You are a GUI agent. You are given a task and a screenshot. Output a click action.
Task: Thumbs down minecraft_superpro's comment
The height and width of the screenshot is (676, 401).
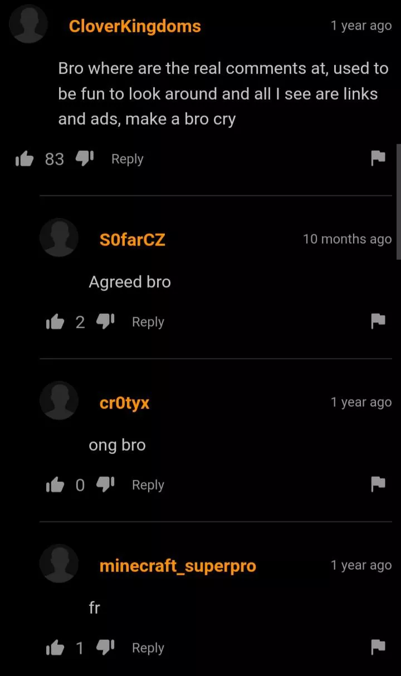click(105, 648)
